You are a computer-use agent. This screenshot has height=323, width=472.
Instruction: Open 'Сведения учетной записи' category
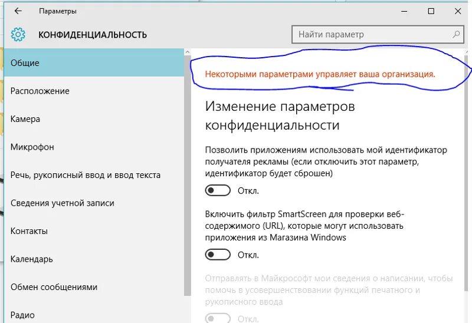coord(94,203)
